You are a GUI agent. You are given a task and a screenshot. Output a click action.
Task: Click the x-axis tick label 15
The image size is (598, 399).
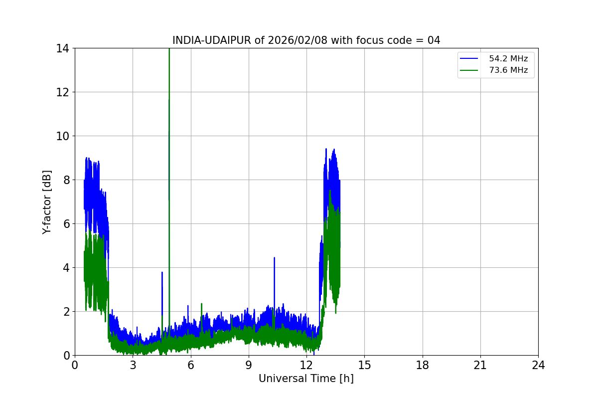point(364,365)
